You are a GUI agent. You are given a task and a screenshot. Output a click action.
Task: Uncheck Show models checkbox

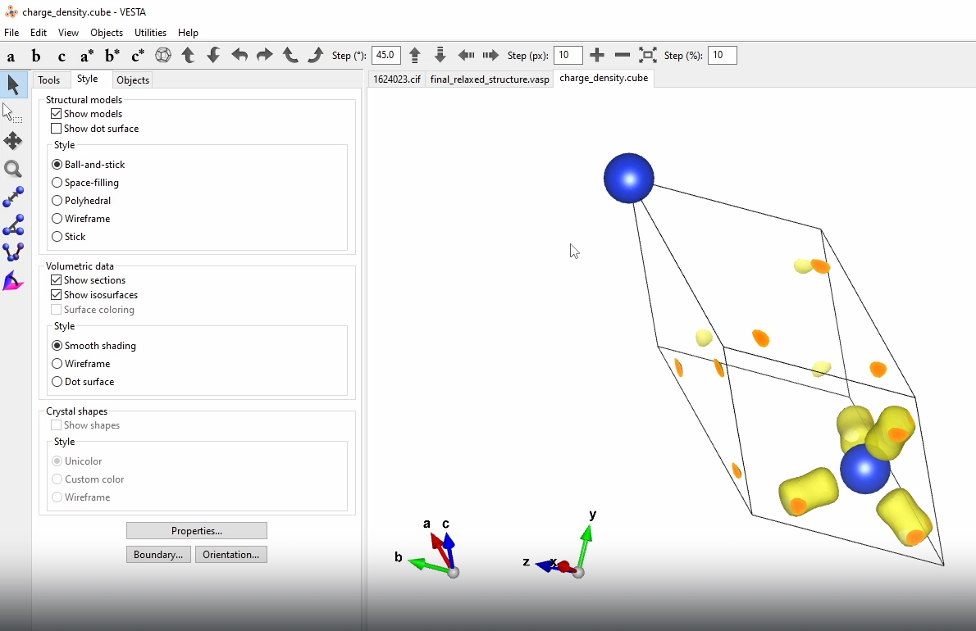(57, 114)
